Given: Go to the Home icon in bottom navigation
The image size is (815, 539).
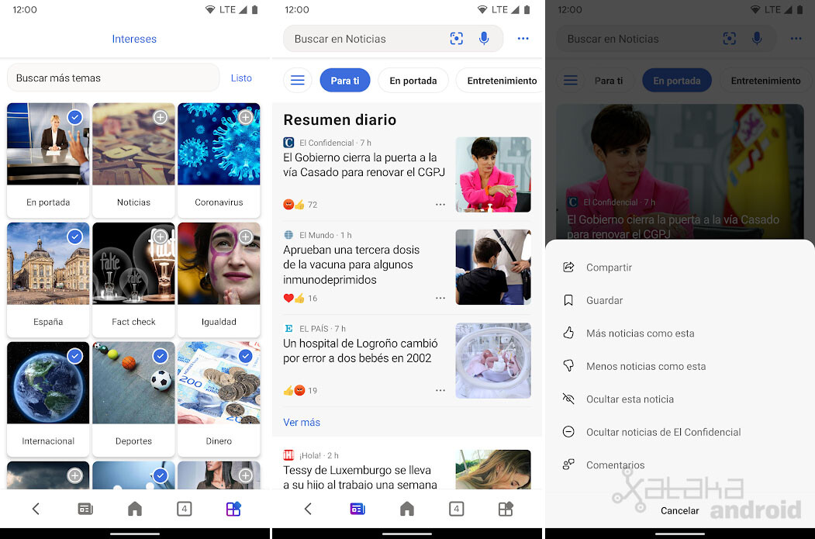Looking at the screenshot, I should pos(406,509).
